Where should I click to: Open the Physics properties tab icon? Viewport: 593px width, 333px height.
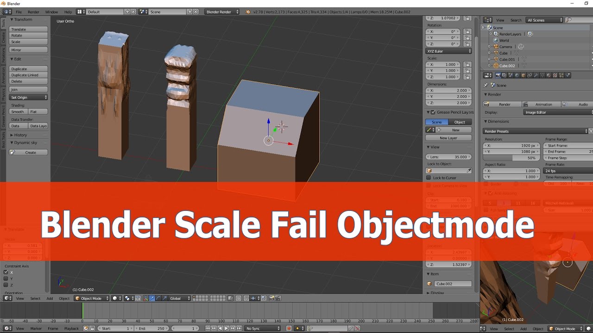click(x=568, y=75)
